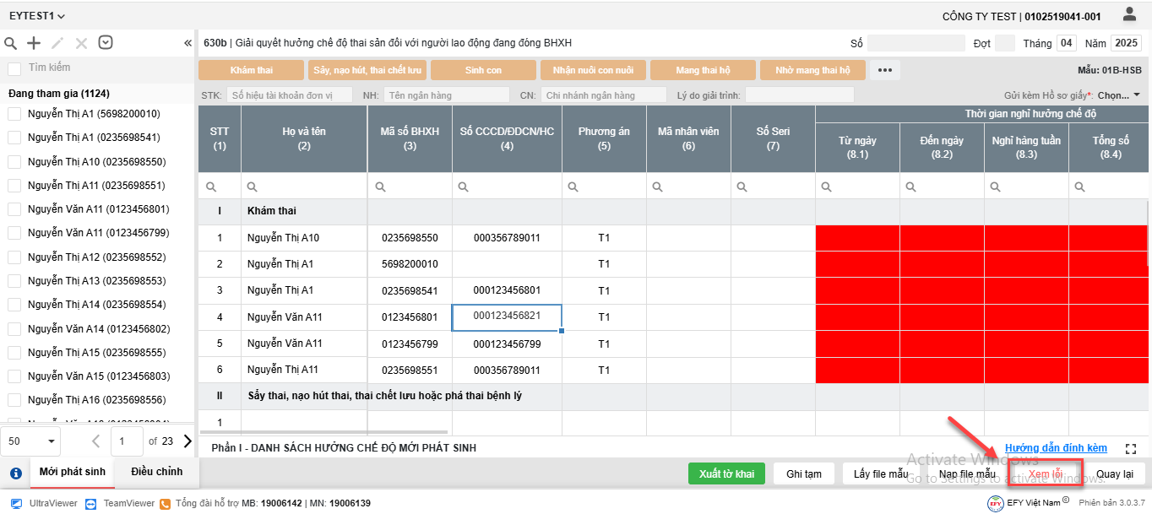Image resolution: width=1152 pixels, height=514 pixels.
Task: Click the red Từ ngày cell for row 1
Action: coord(857,238)
